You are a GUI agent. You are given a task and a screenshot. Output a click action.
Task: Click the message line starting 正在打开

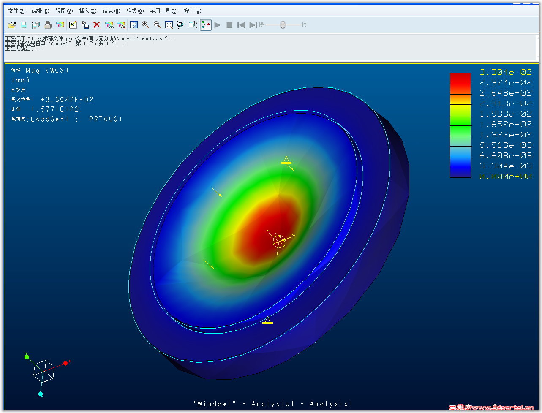[x=91, y=38]
